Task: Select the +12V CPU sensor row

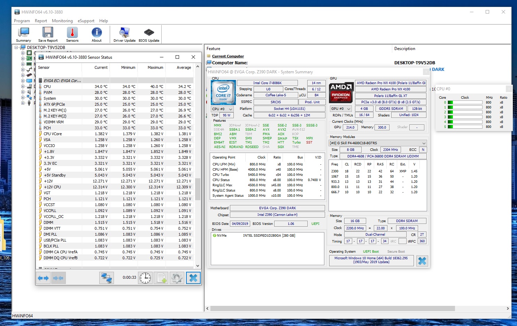Action: tap(115, 187)
